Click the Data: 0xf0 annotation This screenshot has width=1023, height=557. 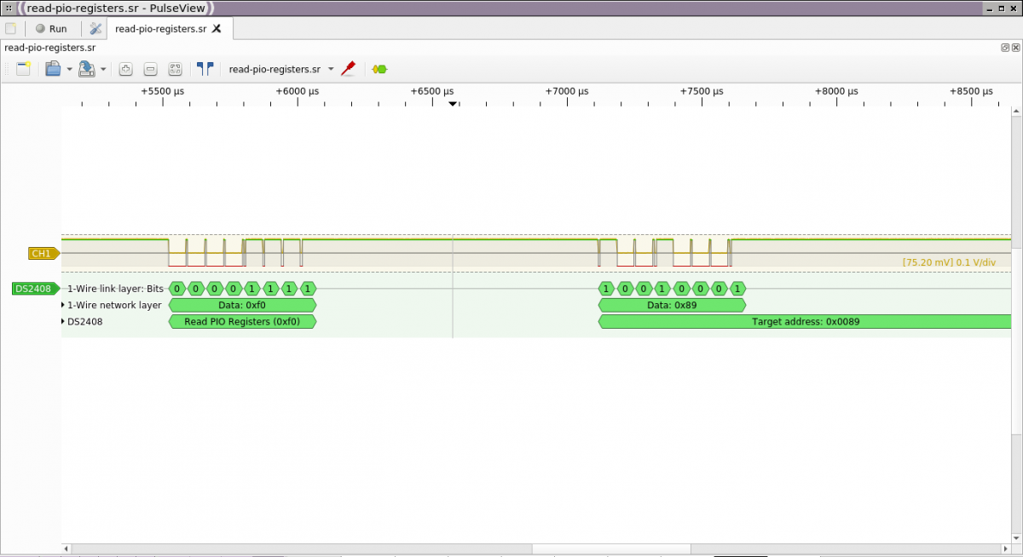click(243, 305)
